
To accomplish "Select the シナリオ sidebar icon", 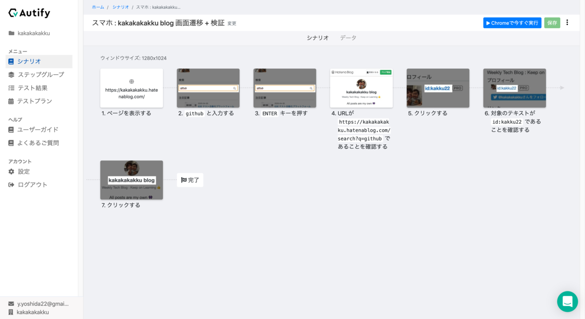I will click(12, 61).
